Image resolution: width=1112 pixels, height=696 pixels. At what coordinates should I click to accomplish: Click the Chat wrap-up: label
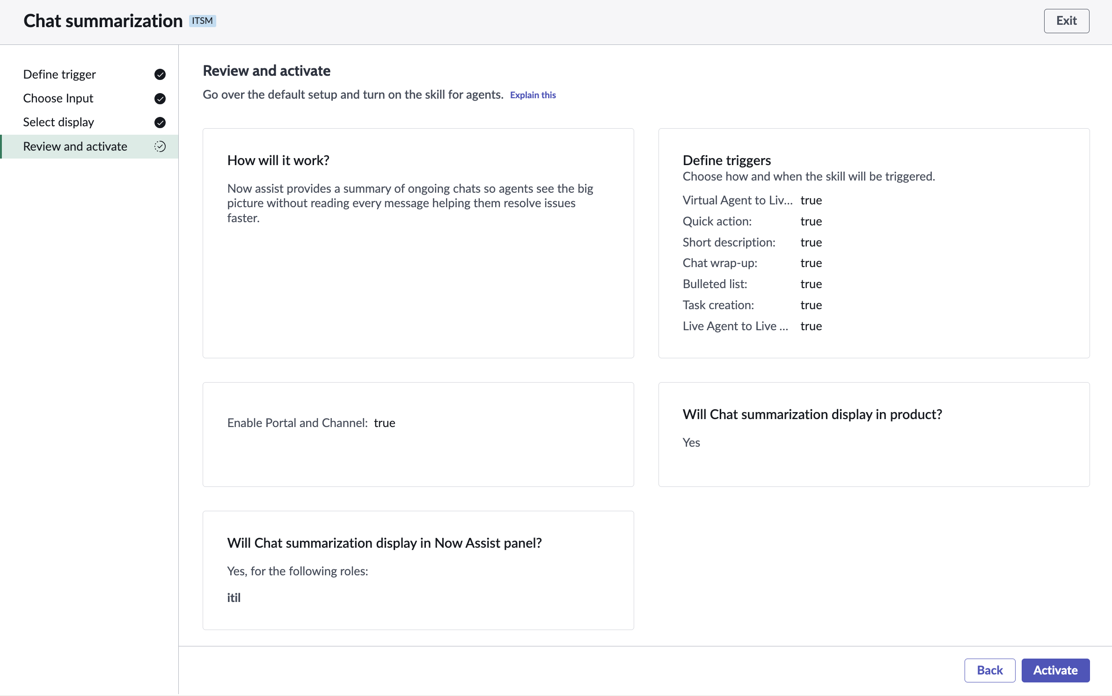(x=720, y=263)
